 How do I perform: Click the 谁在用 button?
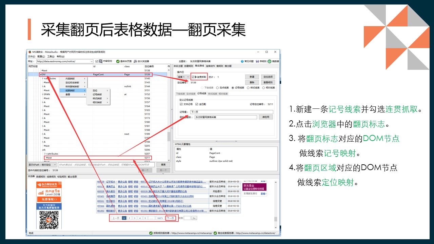pyautogui.click(x=266, y=117)
